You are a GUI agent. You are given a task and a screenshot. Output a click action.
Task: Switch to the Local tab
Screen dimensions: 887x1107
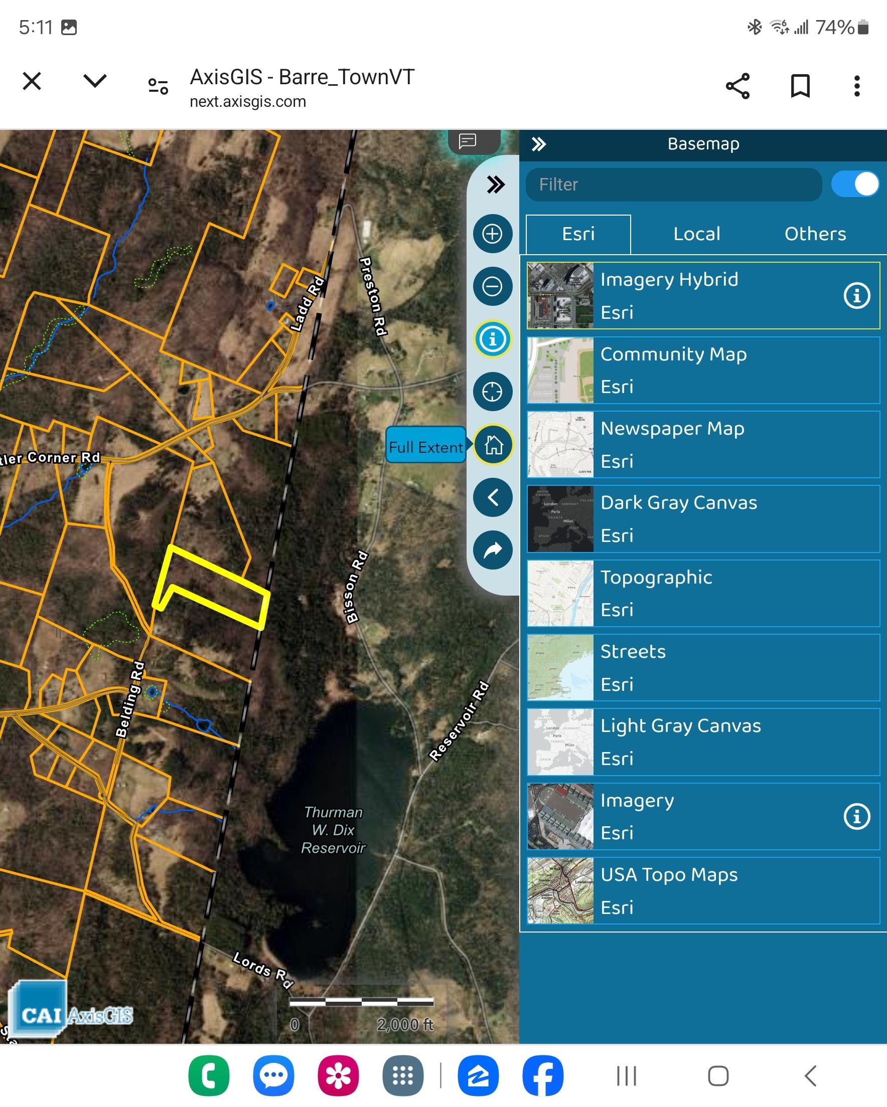(696, 234)
